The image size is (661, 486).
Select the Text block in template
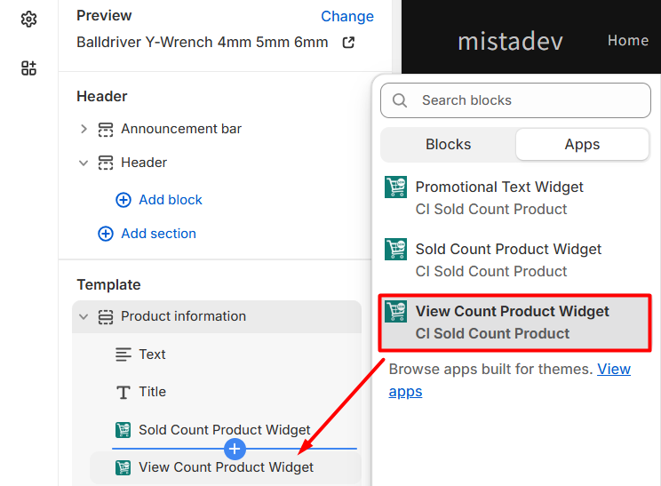[152, 355]
